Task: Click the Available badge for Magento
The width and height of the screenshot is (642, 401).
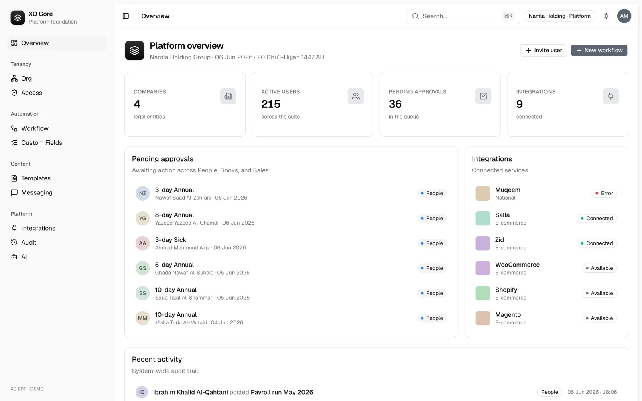Action: pos(599,318)
